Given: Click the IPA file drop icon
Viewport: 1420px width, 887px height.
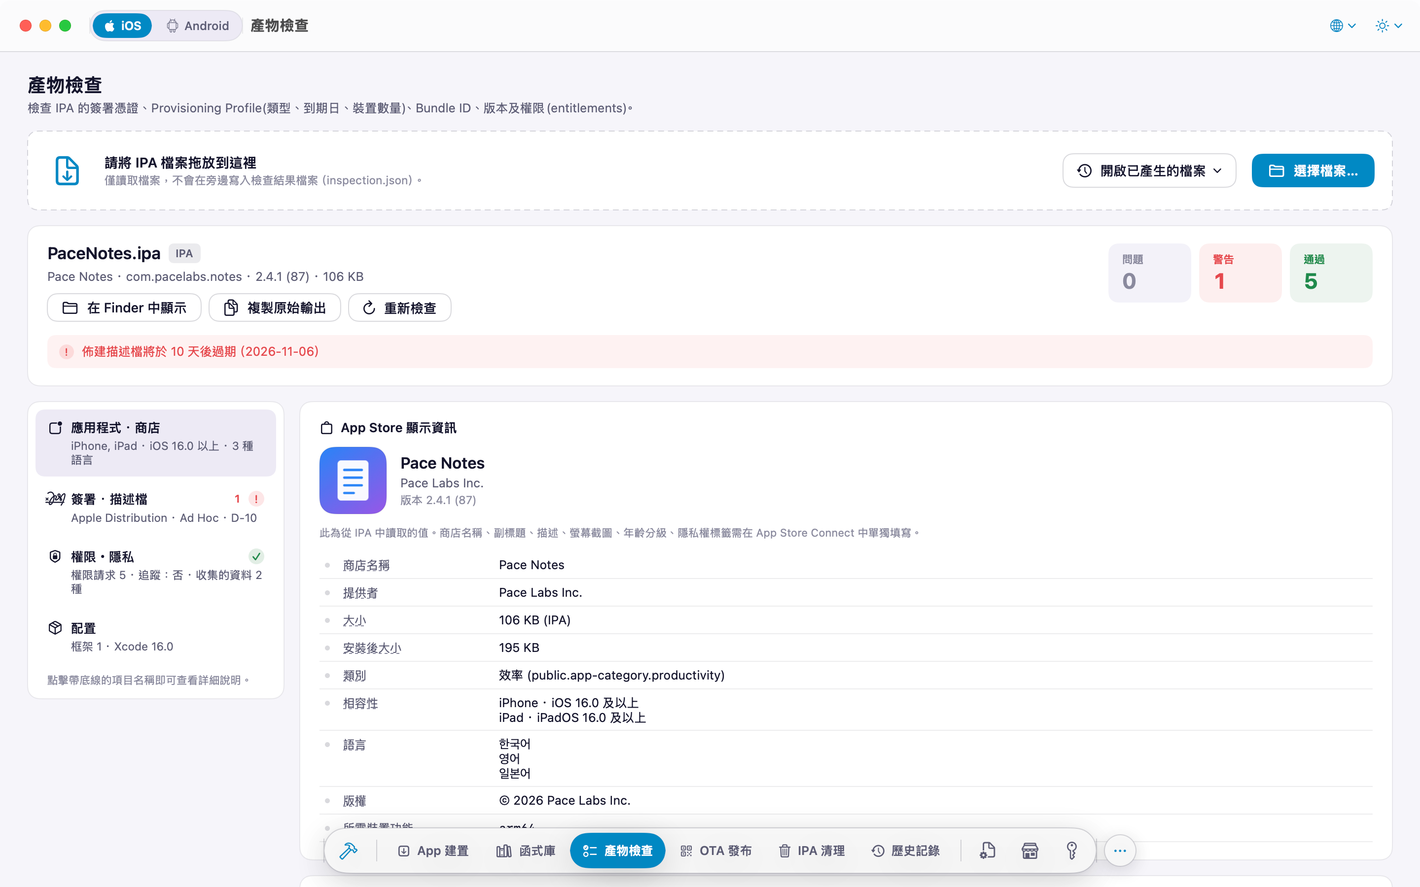Looking at the screenshot, I should [x=67, y=171].
